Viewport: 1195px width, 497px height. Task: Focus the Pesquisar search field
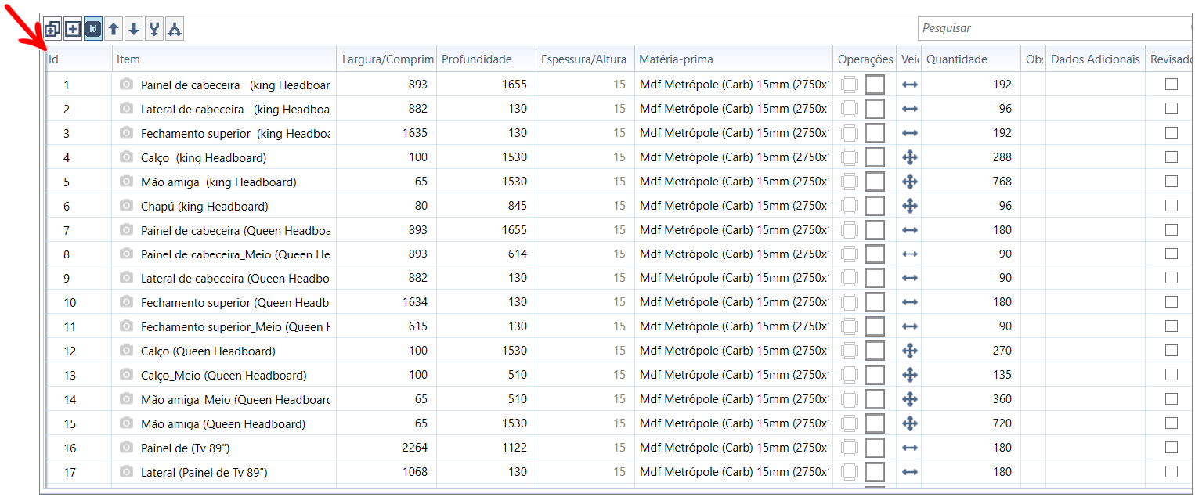(x=1056, y=28)
